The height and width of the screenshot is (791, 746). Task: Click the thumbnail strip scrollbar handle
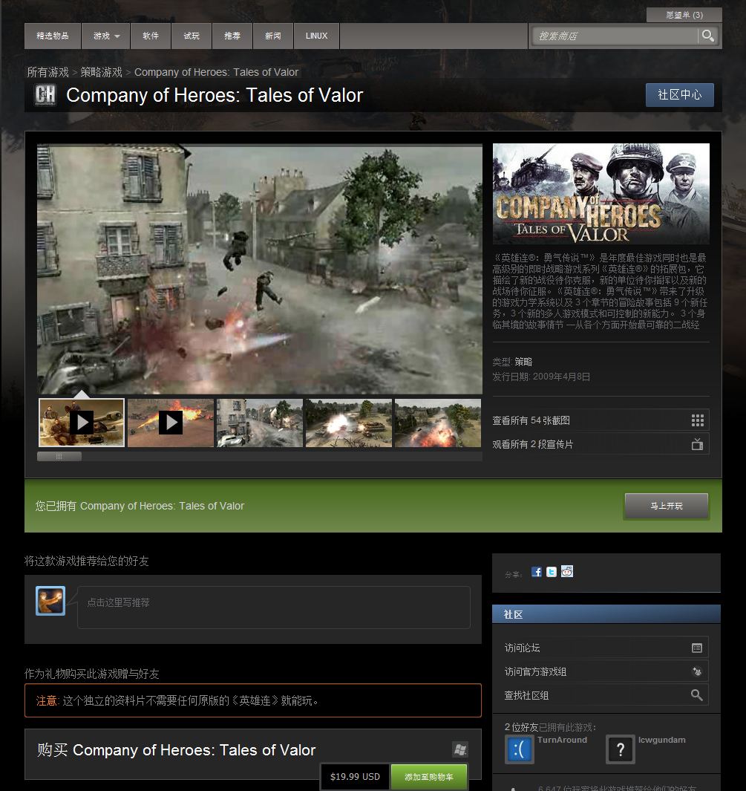[59, 456]
